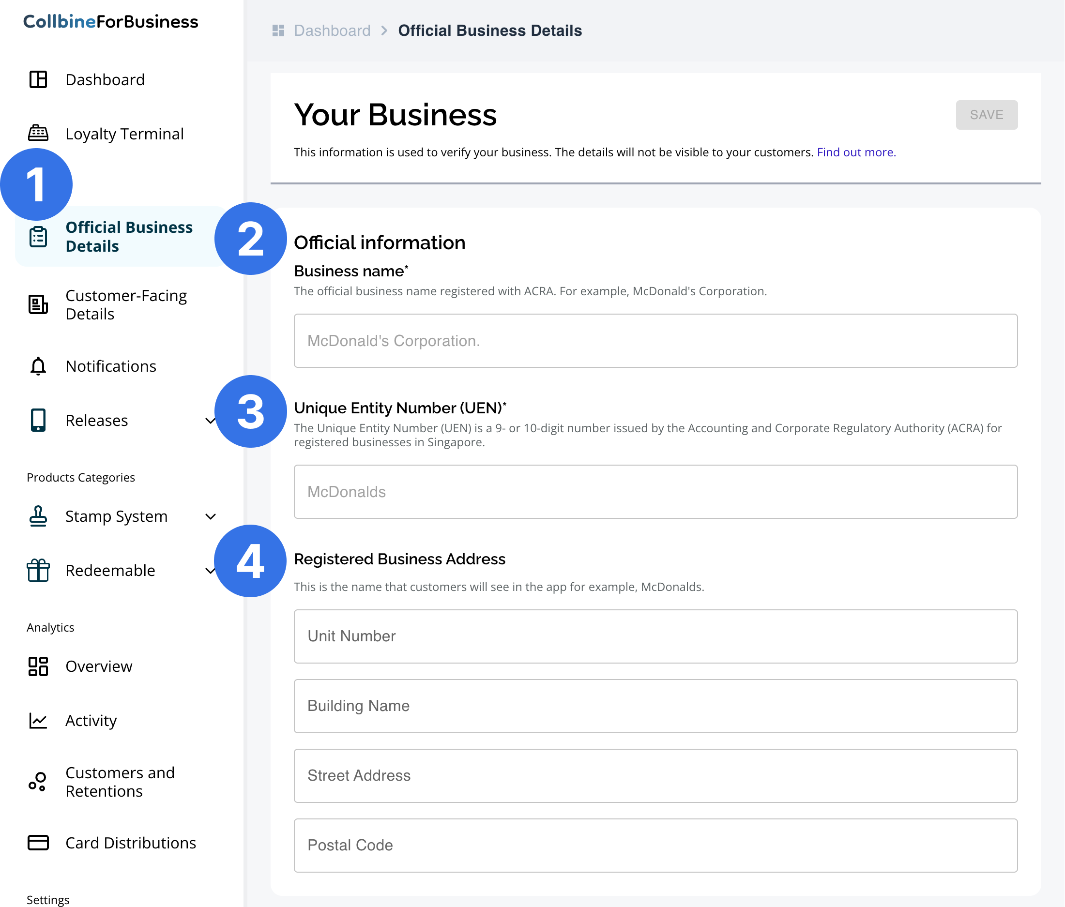
Task: Open the Overview analytics page
Action: click(x=99, y=666)
